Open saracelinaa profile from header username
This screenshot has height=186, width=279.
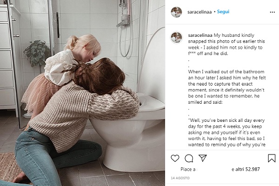click(x=199, y=12)
